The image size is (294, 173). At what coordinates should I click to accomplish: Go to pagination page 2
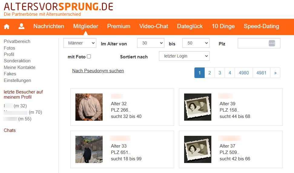tap(210, 73)
